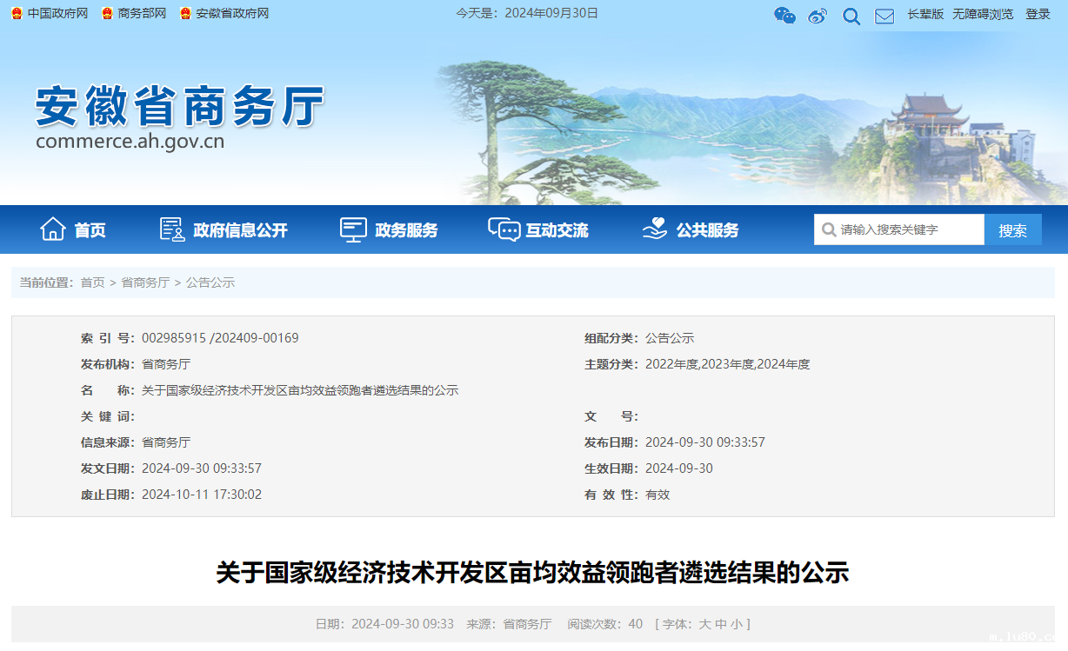Click the 登录 login link
This screenshot has height=651, width=1068.
point(1038,14)
